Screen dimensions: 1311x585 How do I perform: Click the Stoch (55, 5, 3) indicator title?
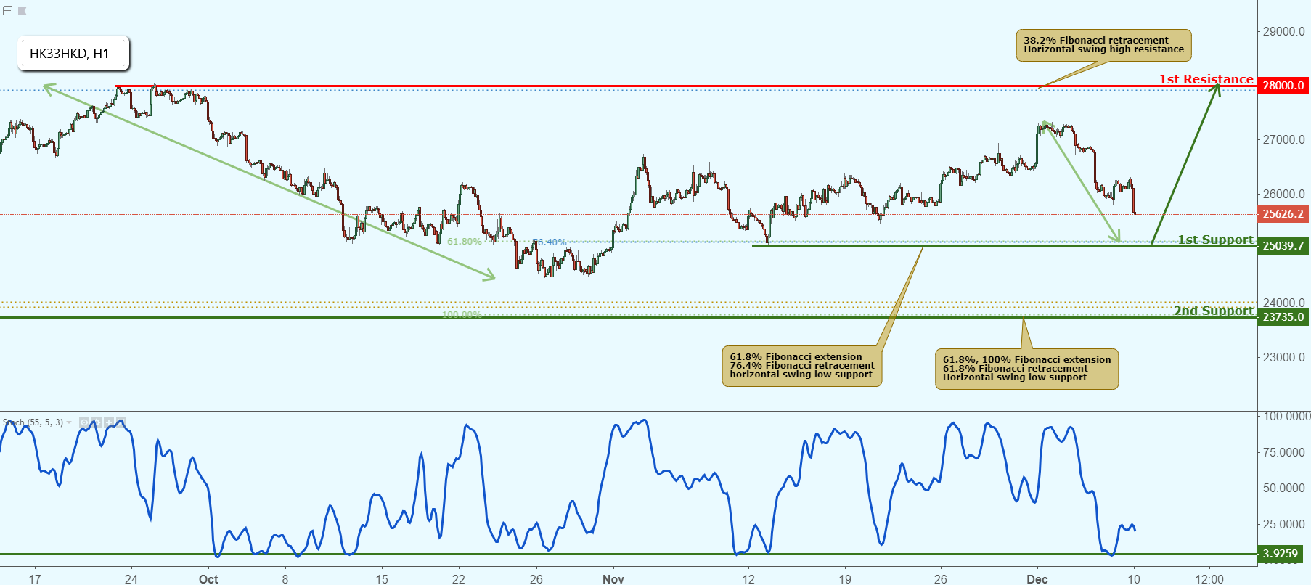(33, 422)
